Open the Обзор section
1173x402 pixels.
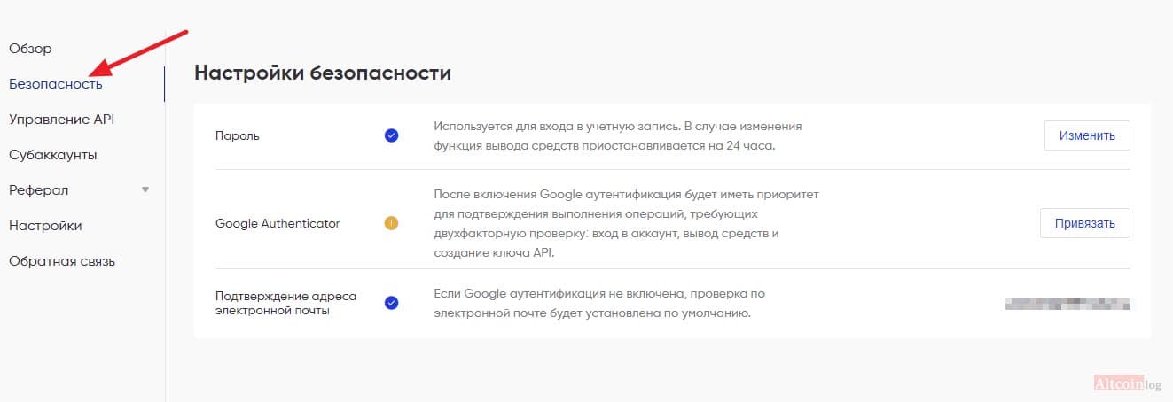[30, 49]
